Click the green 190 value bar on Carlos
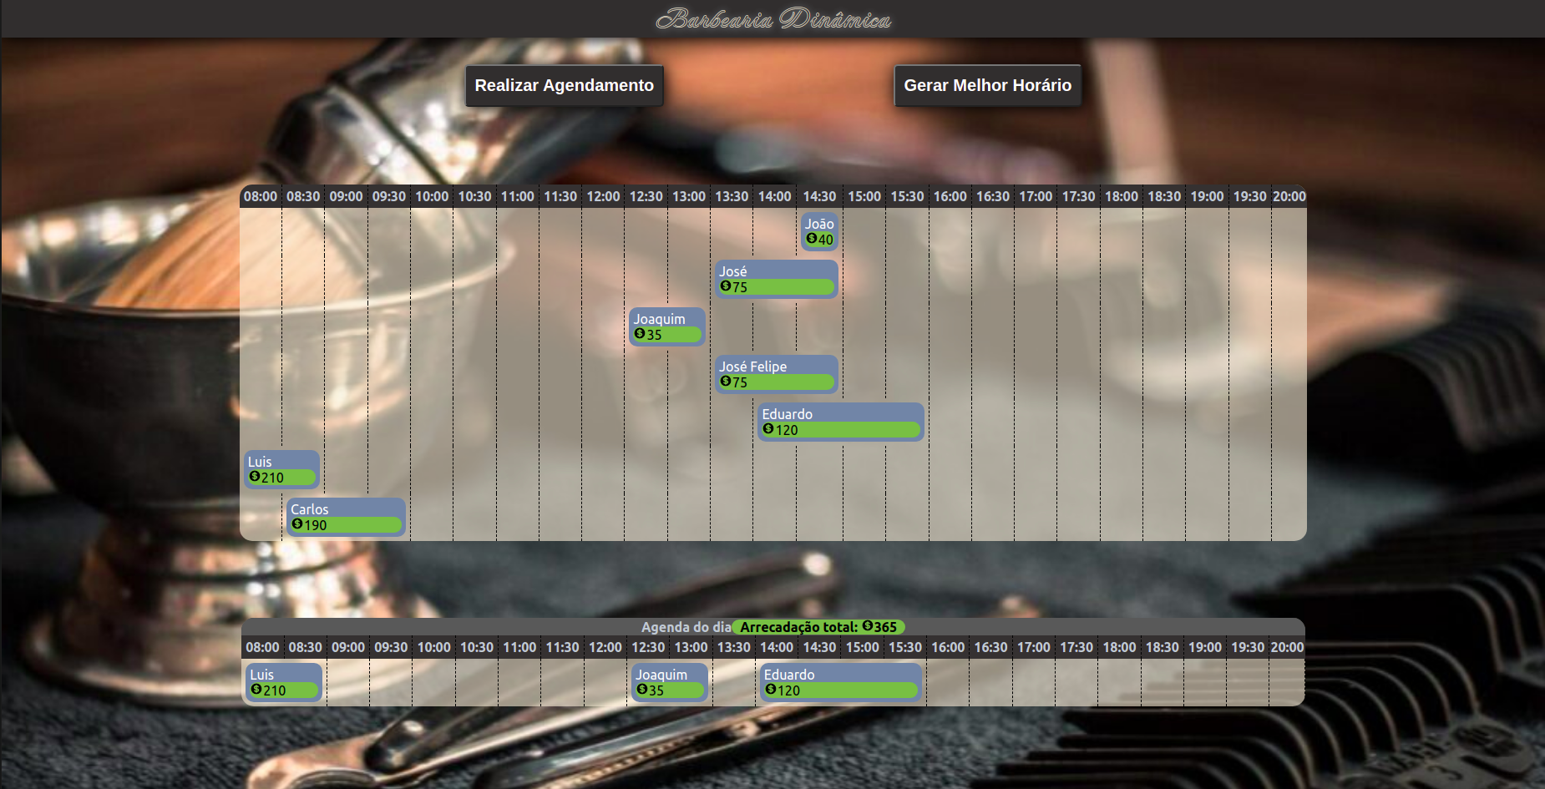The height and width of the screenshot is (789, 1545). point(347,525)
